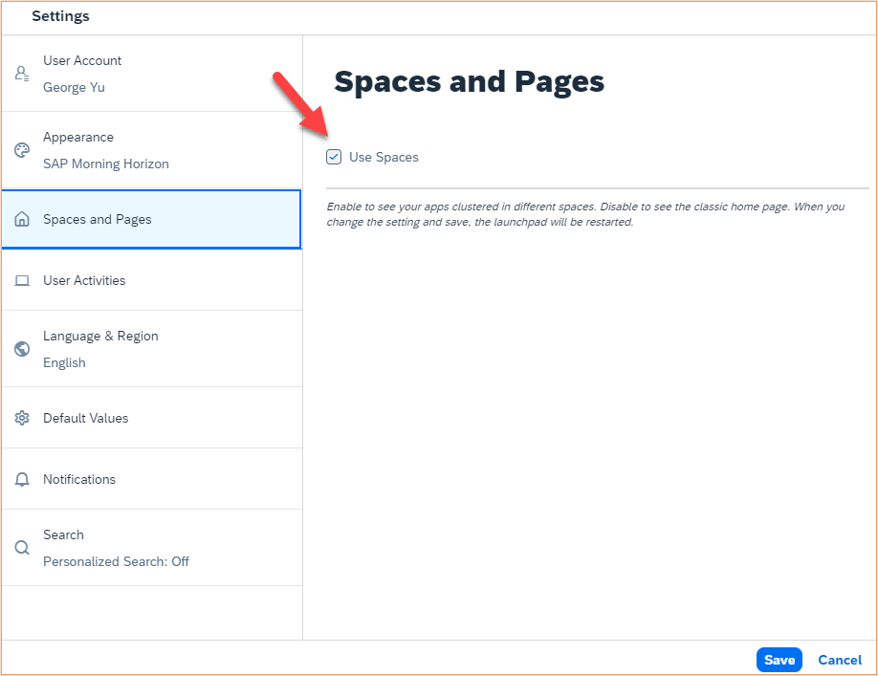Click the Language & Region globe icon
This screenshot has height=676, width=878.
pos(22,349)
